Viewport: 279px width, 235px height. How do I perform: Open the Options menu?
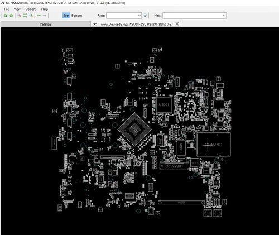click(31, 9)
